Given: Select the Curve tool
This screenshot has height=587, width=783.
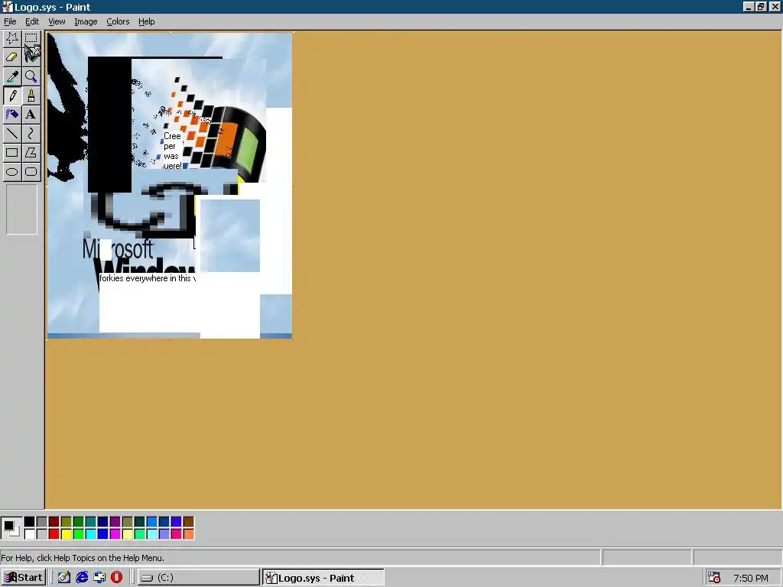Looking at the screenshot, I should (x=31, y=133).
